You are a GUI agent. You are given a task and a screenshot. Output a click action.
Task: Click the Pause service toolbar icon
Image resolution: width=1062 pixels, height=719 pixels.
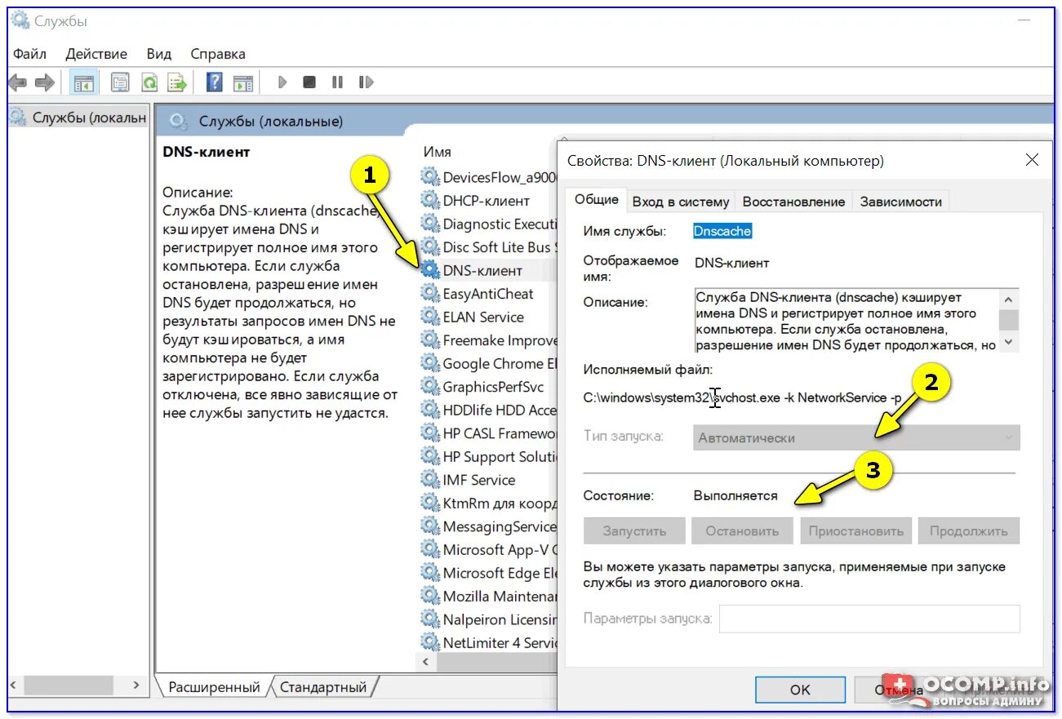(x=337, y=82)
